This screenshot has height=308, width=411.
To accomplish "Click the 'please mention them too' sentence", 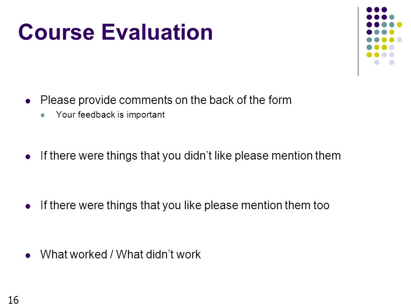I will click(185, 205).
